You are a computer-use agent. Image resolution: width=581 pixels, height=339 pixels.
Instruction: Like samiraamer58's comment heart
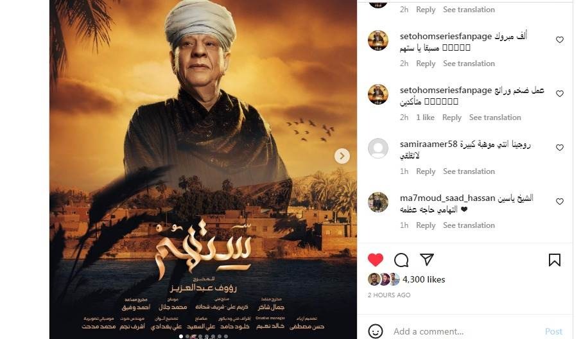pyautogui.click(x=560, y=148)
